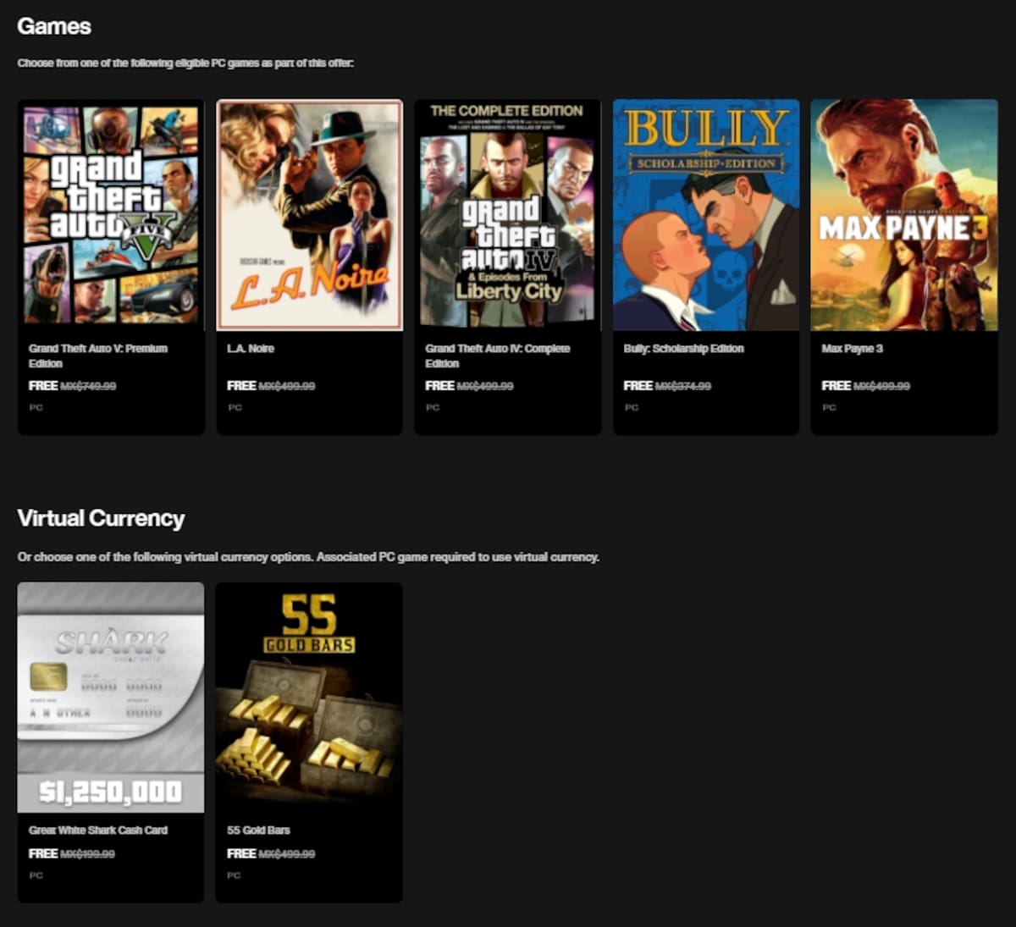
Task: Open the Grand Theft Auto V cover art
Action: click(x=111, y=215)
